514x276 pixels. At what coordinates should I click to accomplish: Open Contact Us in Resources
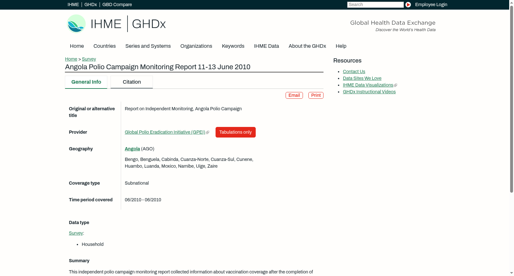click(x=354, y=71)
